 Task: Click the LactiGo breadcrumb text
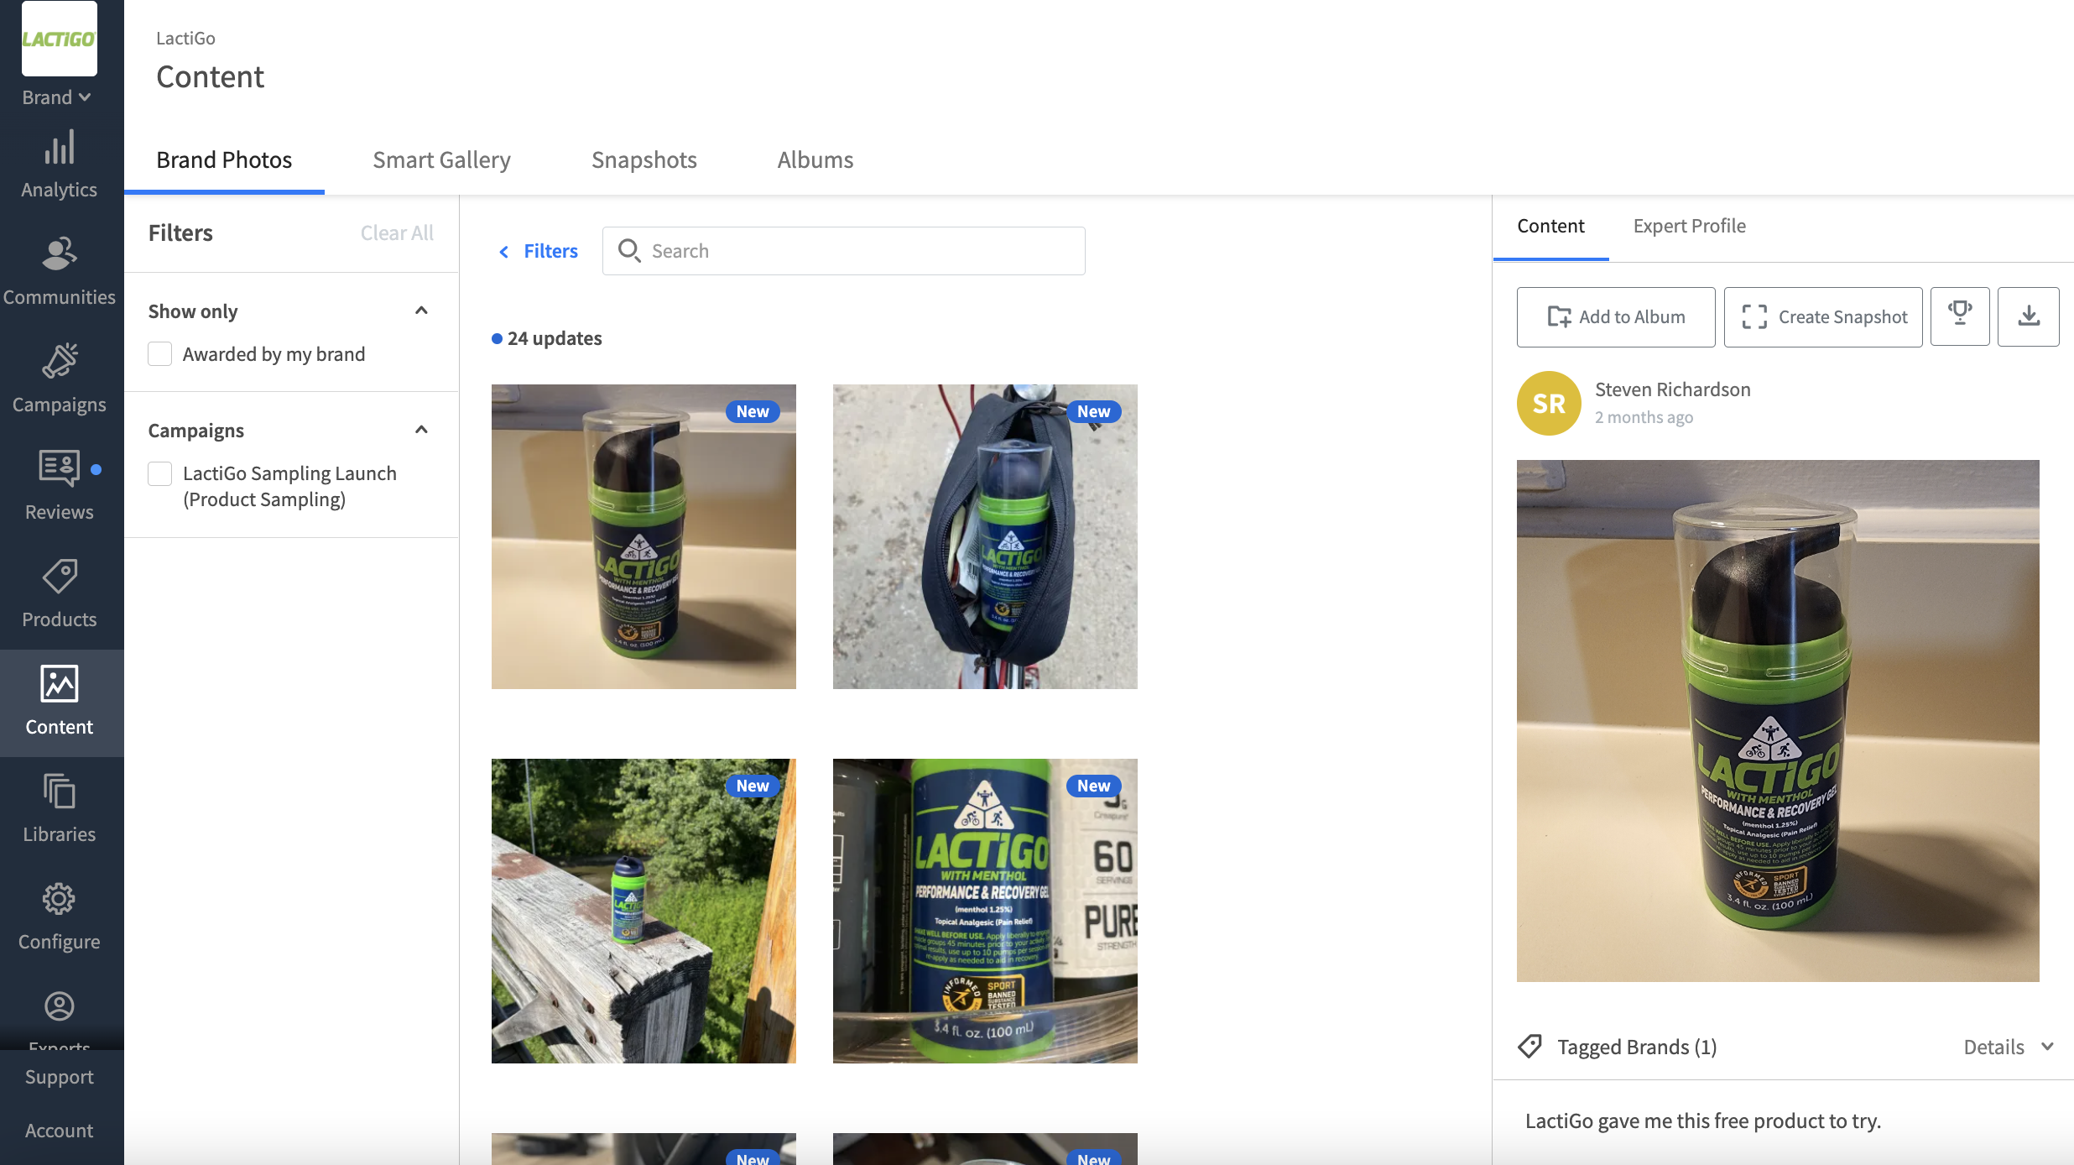tap(185, 38)
